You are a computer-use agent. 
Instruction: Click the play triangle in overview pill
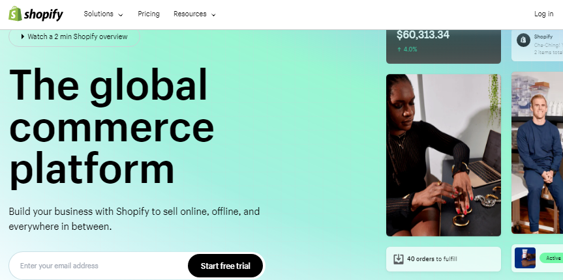(x=23, y=36)
